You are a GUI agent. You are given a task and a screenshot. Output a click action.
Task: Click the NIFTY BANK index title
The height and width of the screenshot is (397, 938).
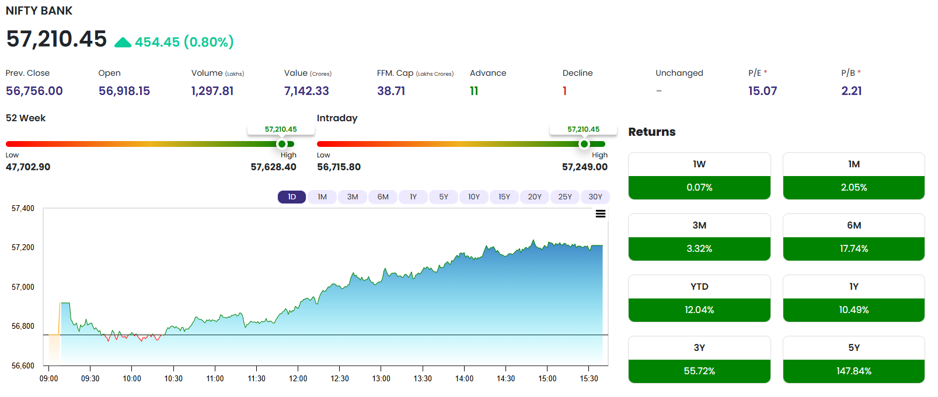pos(39,11)
